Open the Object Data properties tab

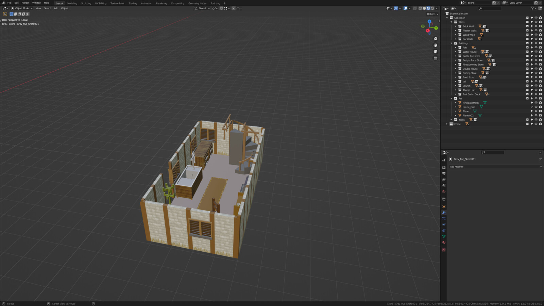pos(444,236)
